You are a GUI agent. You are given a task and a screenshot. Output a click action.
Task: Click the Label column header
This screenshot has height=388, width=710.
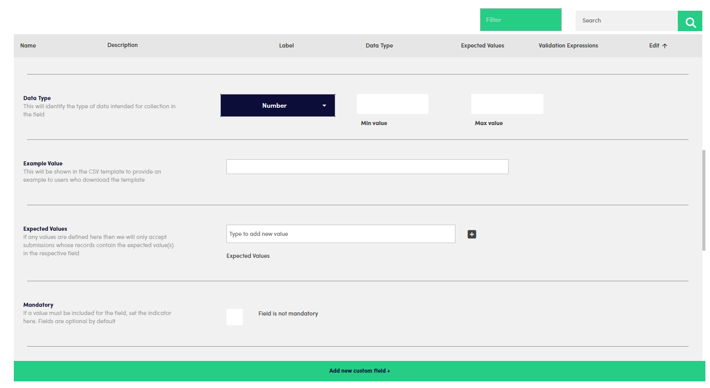[286, 46]
